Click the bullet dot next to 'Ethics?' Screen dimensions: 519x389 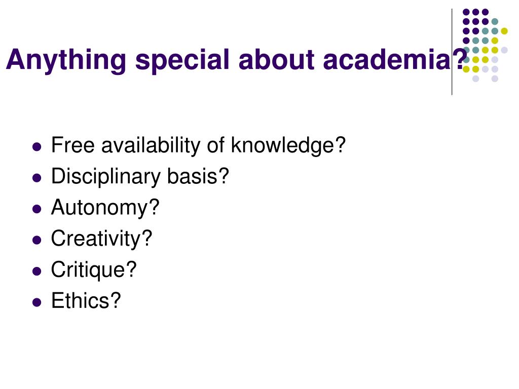click(x=36, y=302)
